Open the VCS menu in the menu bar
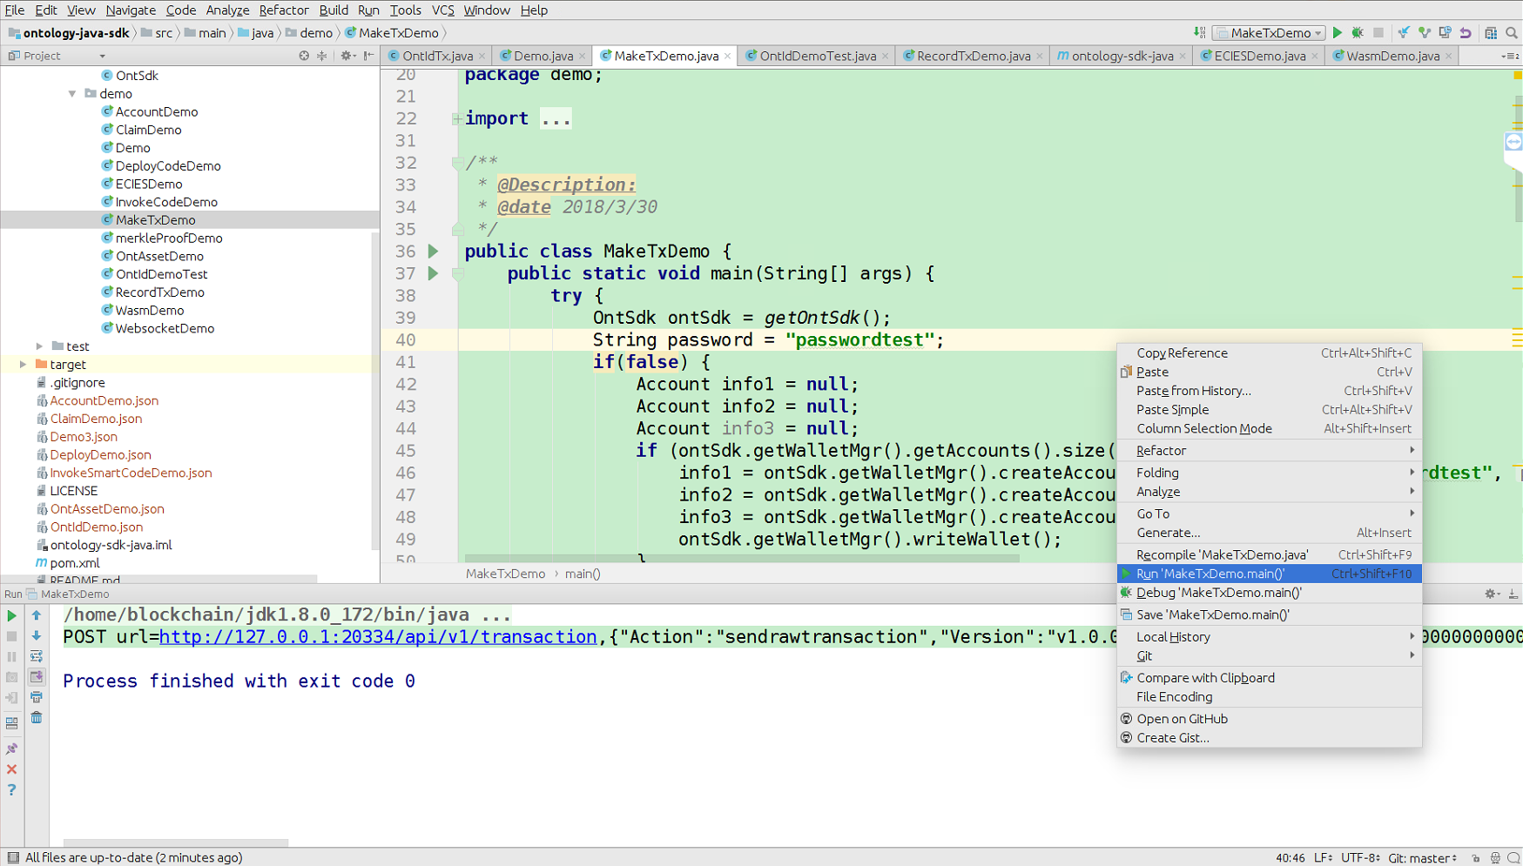Screen dimensions: 1523x866 443,10
